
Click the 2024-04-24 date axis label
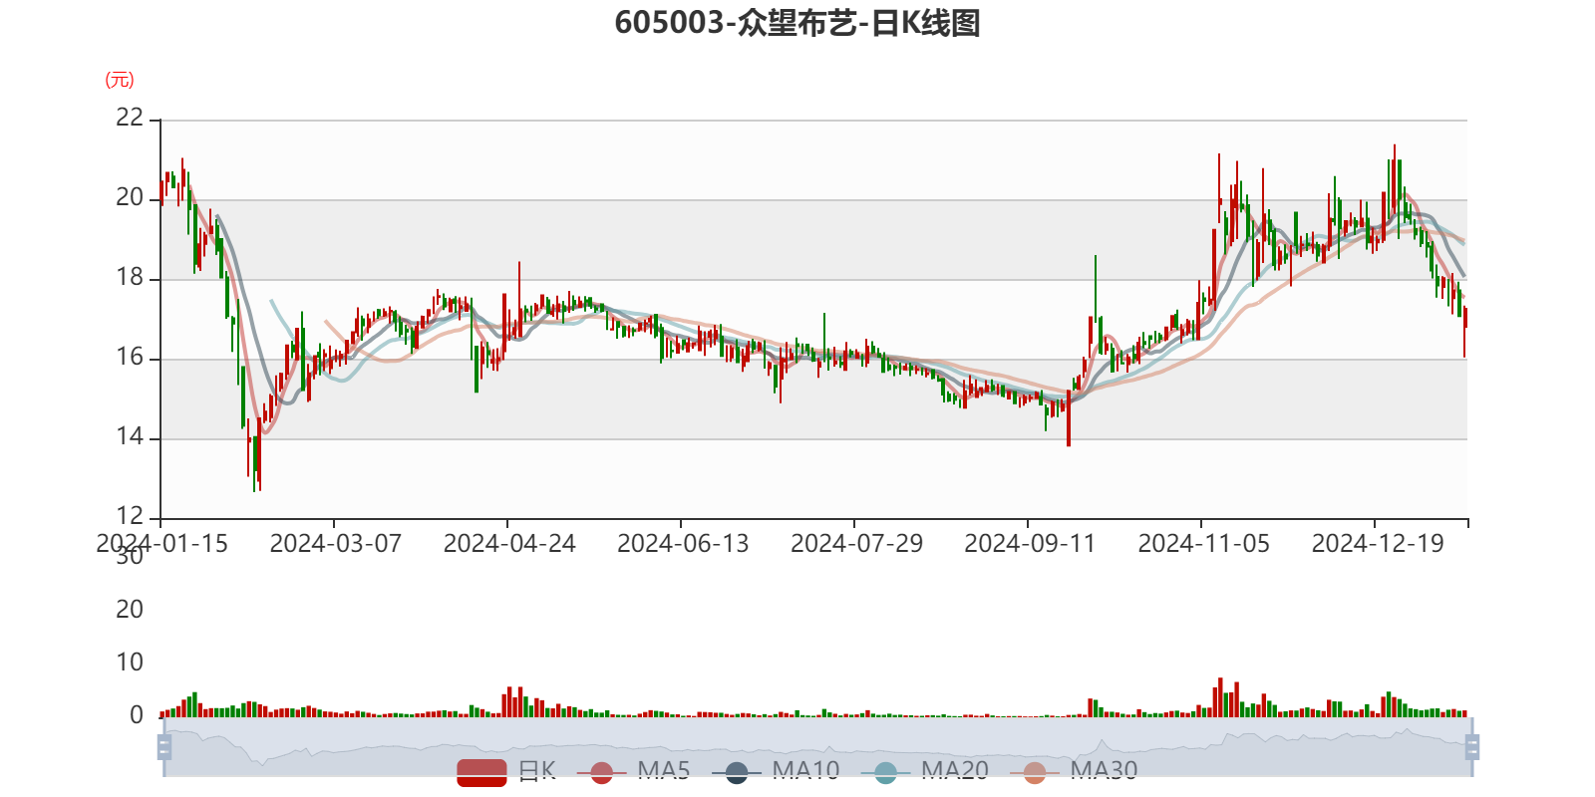[x=509, y=544]
